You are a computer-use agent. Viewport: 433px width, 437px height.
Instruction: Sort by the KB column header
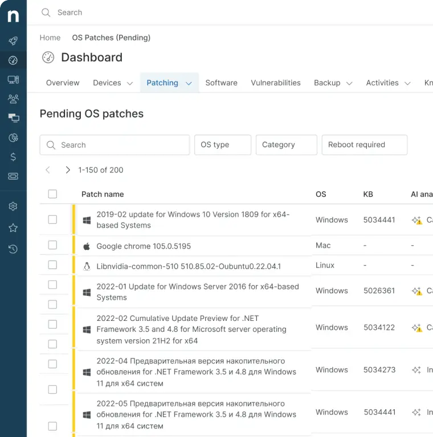tap(368, 194)
